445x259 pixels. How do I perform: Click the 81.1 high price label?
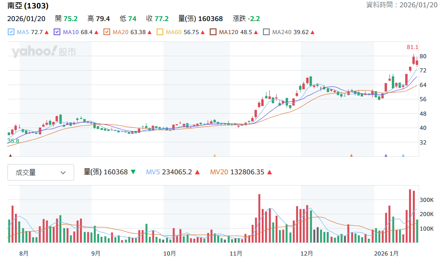(412, 47)
